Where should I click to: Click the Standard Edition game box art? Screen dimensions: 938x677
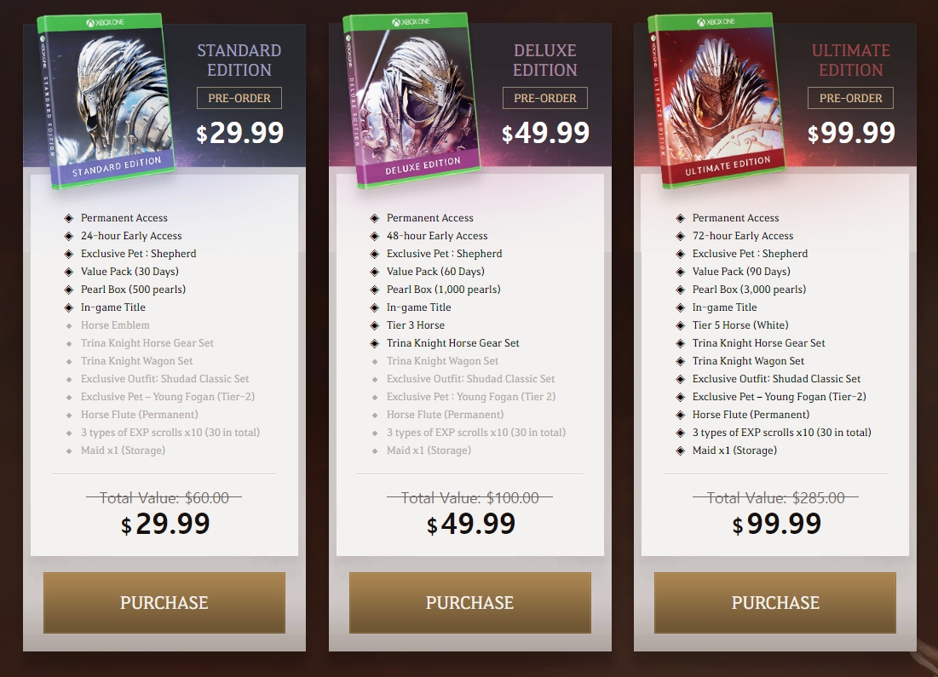pyautogui.click(x=106, y=100)
